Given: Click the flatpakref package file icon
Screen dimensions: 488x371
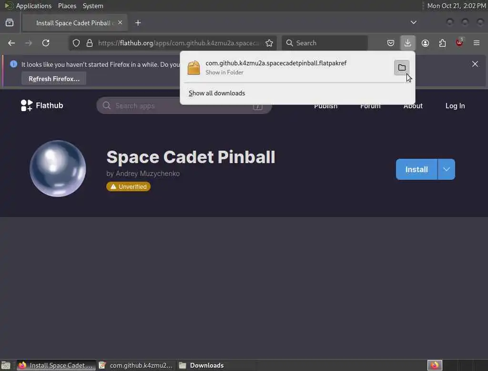Looking at the screenshot, I should (193, 68).
